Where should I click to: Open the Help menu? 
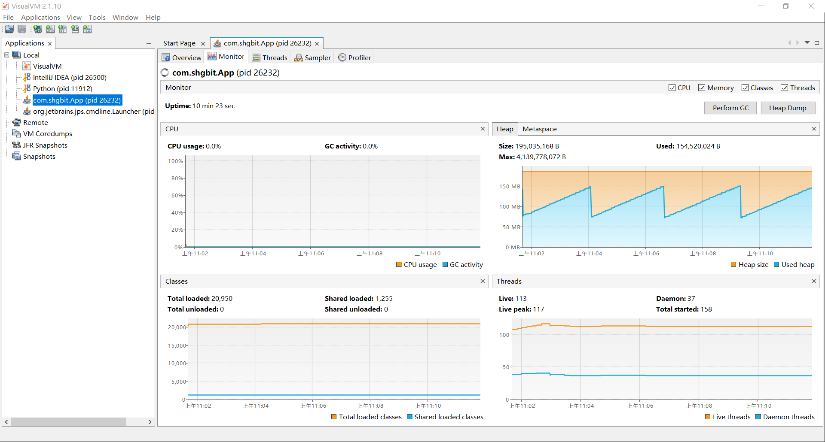[x=153, y=17]
